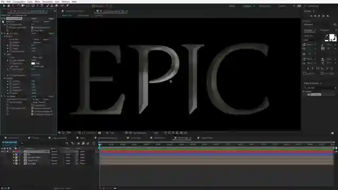The image size is (338, 190).
Task: Toggle Subscript in Character panel
Action: coord(332,69)
